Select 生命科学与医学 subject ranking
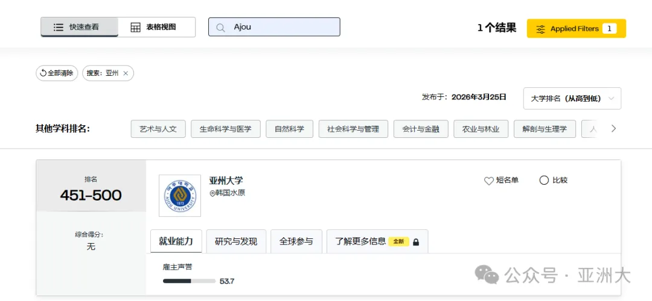 click(x=225, y=129)
